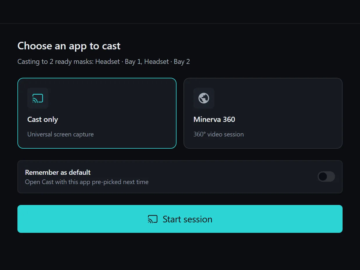Click the "Remember as default" label

coord(58,172)
